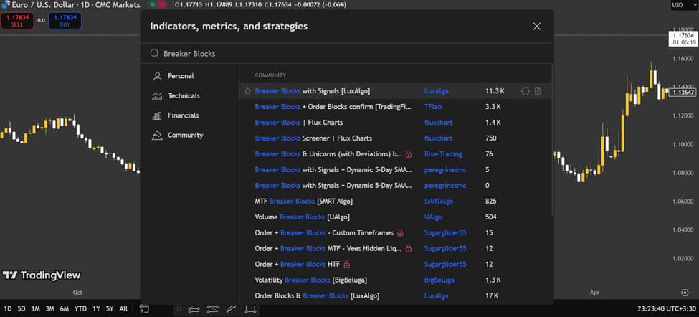This screenshot has width=699, height=317.
Task: Add Volume Breaker Blocks [UAlgo] indicator
Action: [302, 217]
